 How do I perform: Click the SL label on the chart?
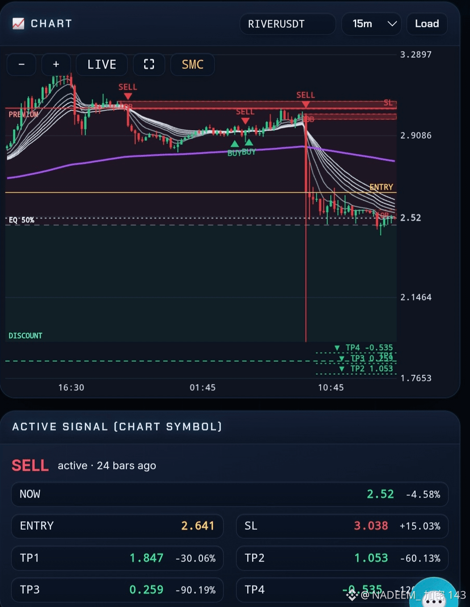(x=388, y=103)
